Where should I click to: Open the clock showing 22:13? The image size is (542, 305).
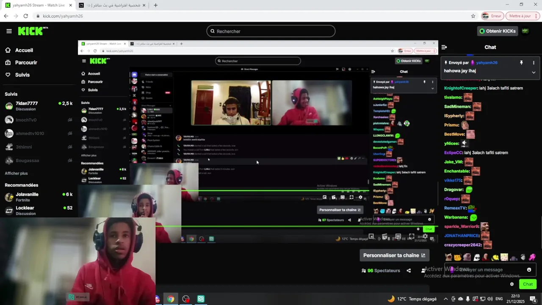coord(515,299)
